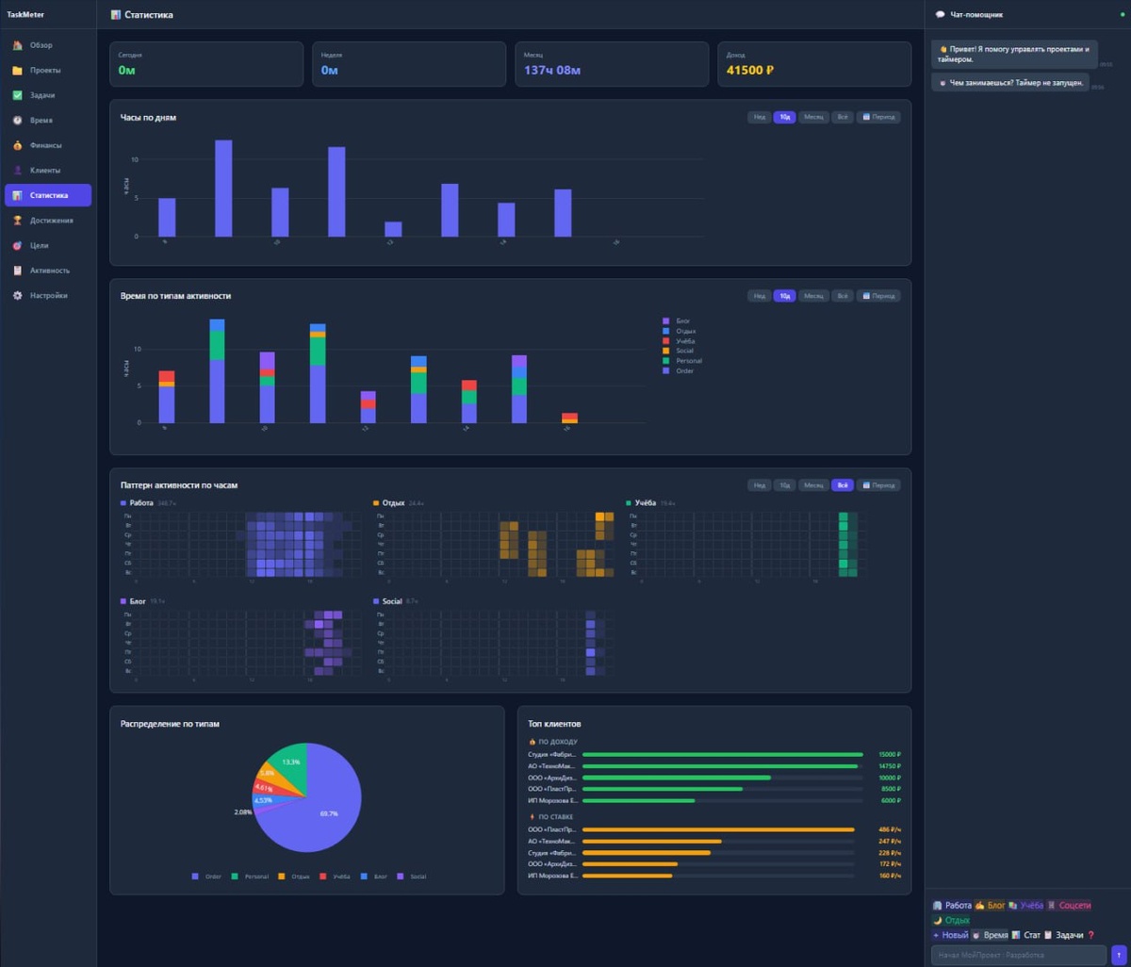Click the Статистика page header chart icon
The height and width of the screenshot is (967, 1131).
point(115,14)
